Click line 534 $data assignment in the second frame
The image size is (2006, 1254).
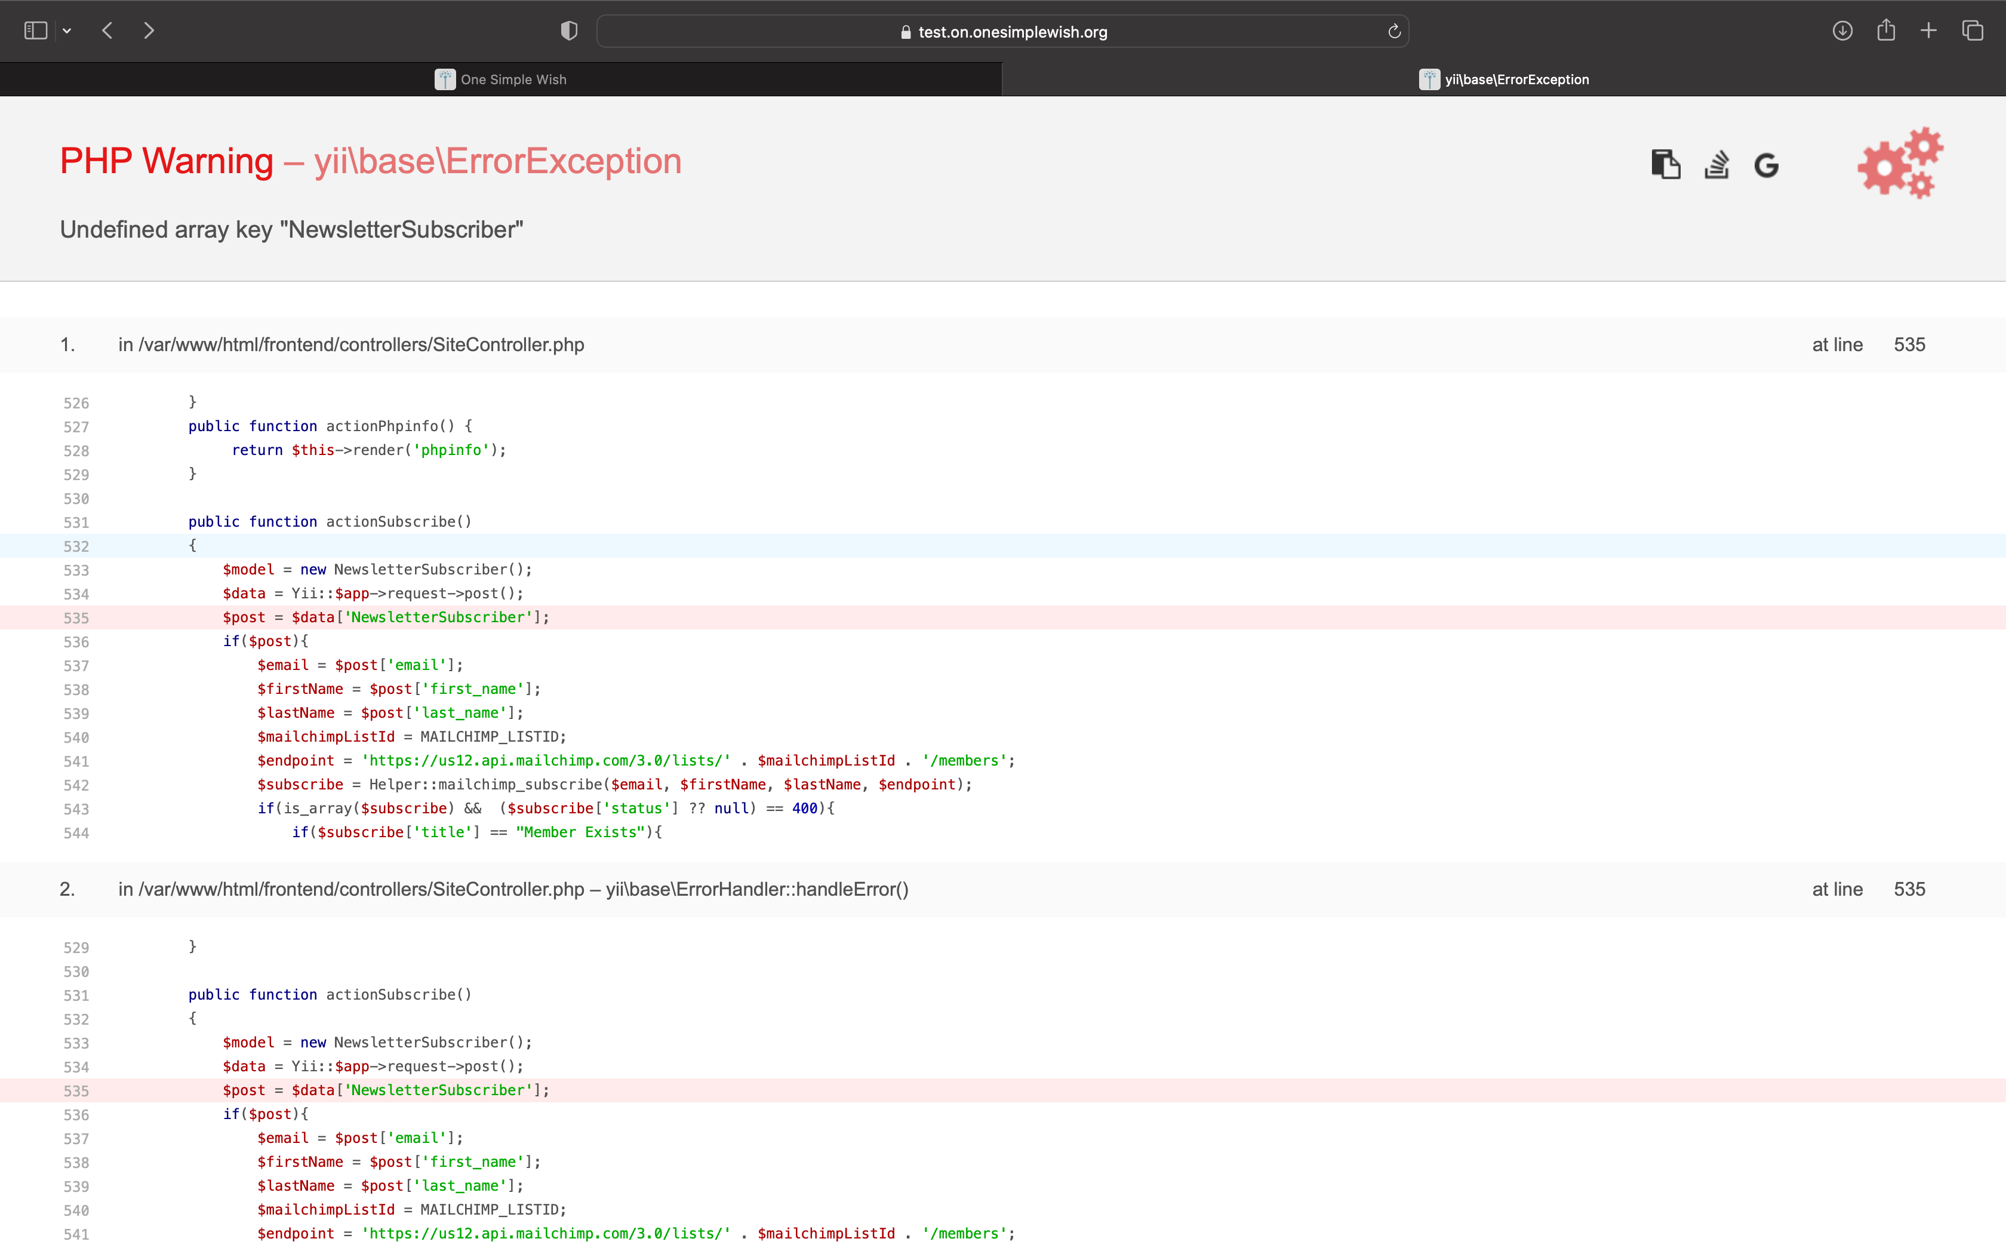pos(373,1066)
